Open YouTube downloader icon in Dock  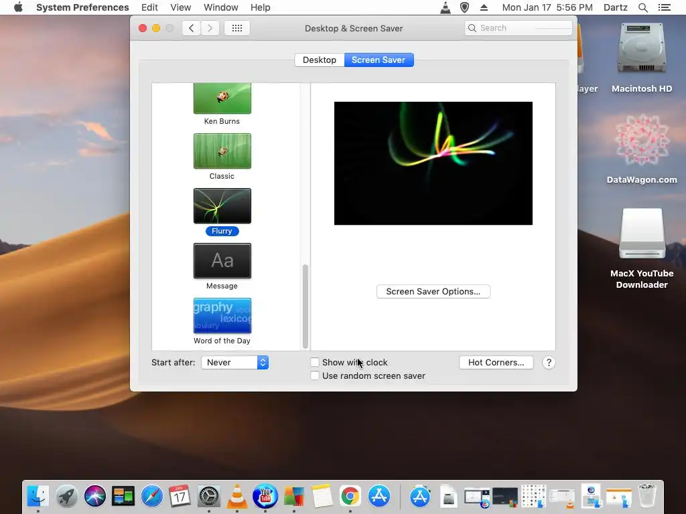tap(265, 496)
